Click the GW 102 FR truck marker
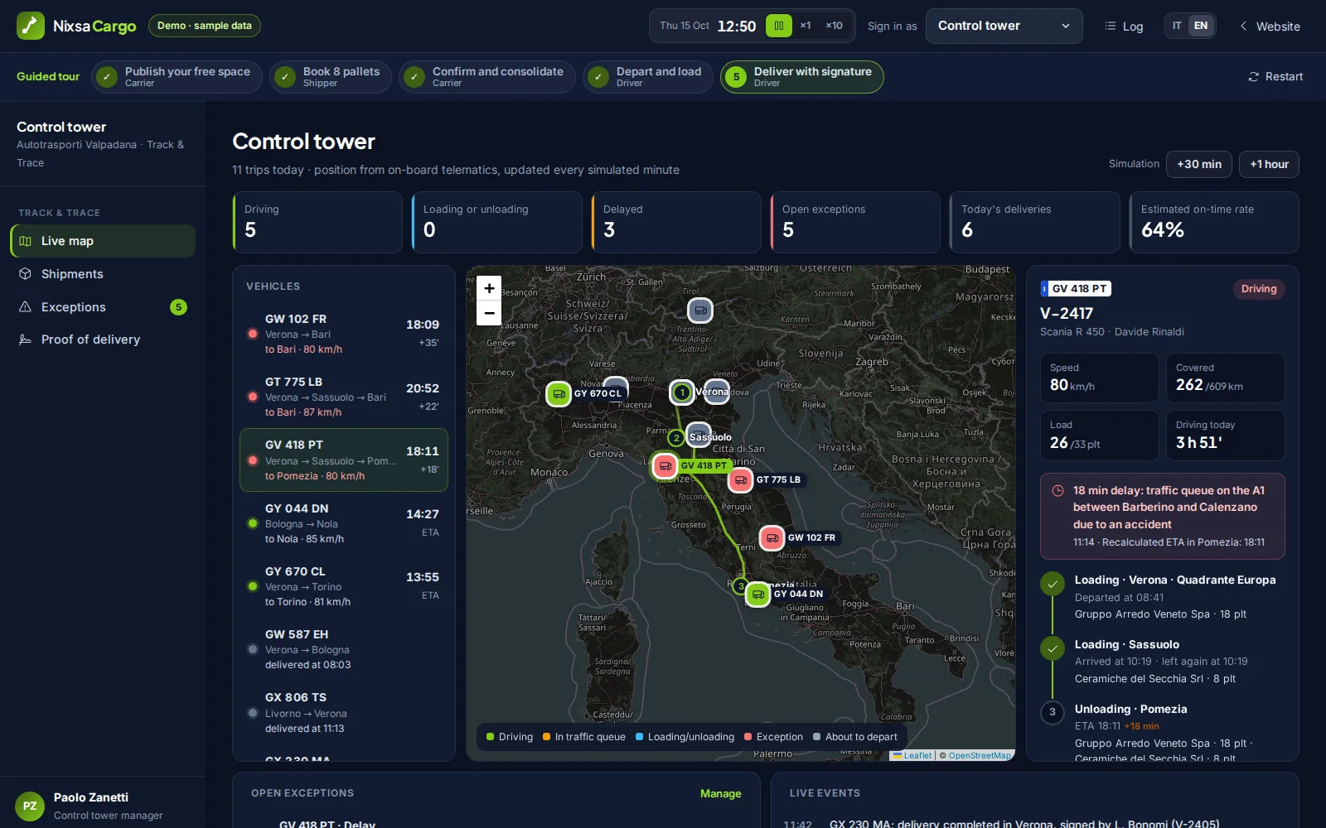 [772, 537]
